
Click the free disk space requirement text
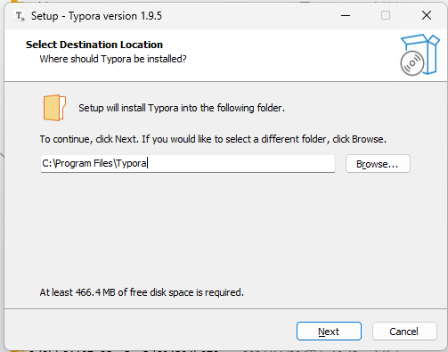coord(142,292)
